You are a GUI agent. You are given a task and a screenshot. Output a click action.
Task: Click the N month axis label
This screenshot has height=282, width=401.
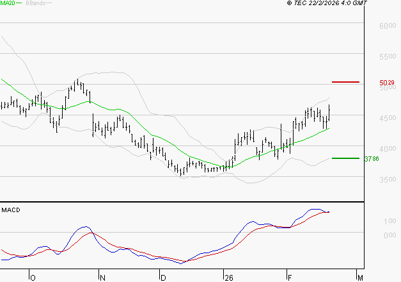coord(102,278)
